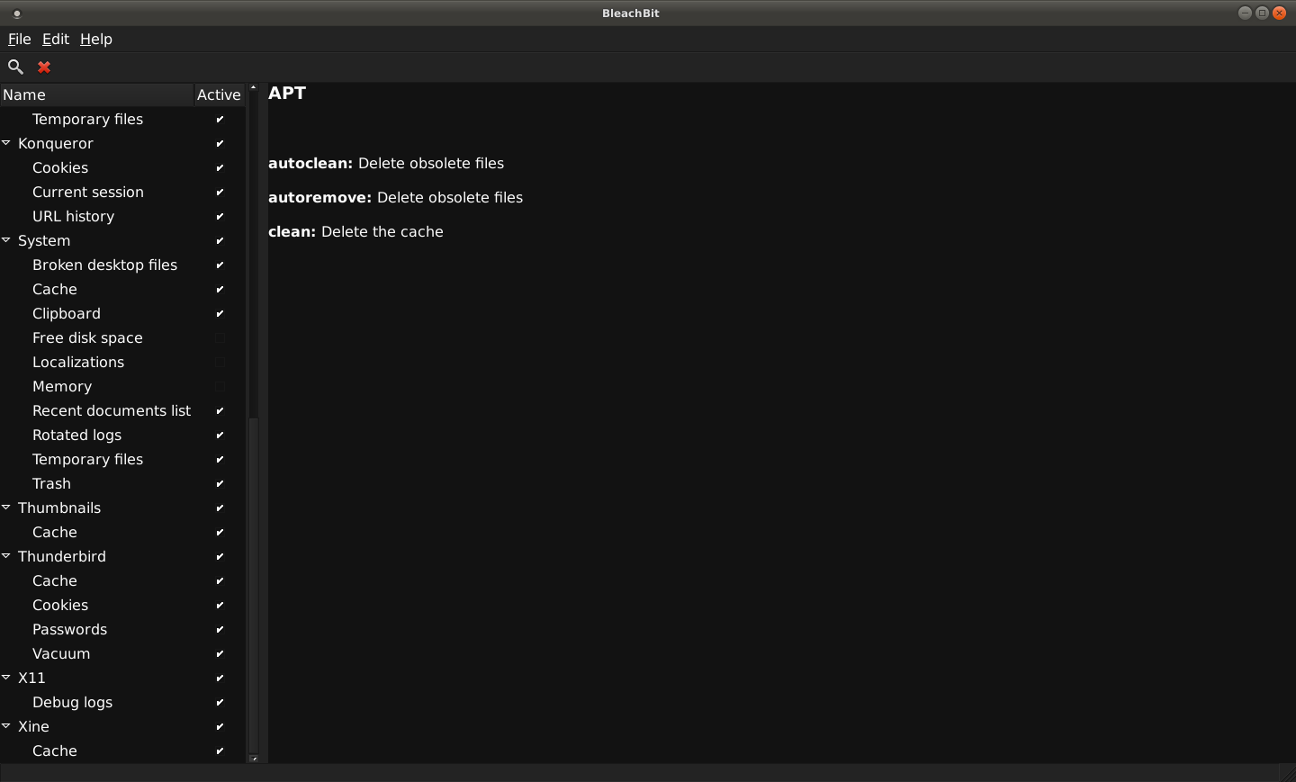Sort by the Name column header
The image size is (1296, 782).
coord(96,94)
